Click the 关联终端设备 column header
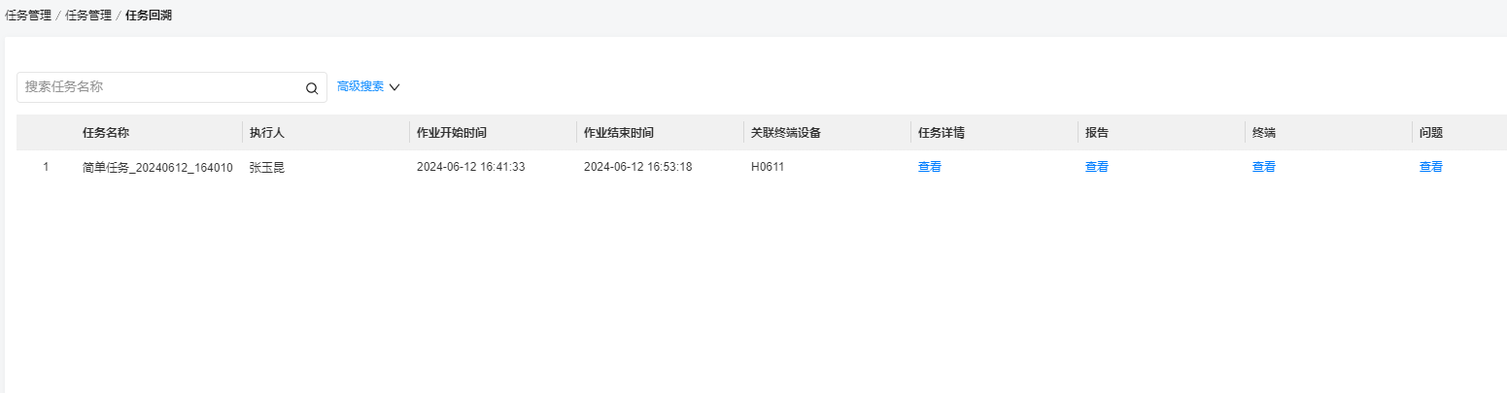The image size is (1507, 393). coord(786,133)
